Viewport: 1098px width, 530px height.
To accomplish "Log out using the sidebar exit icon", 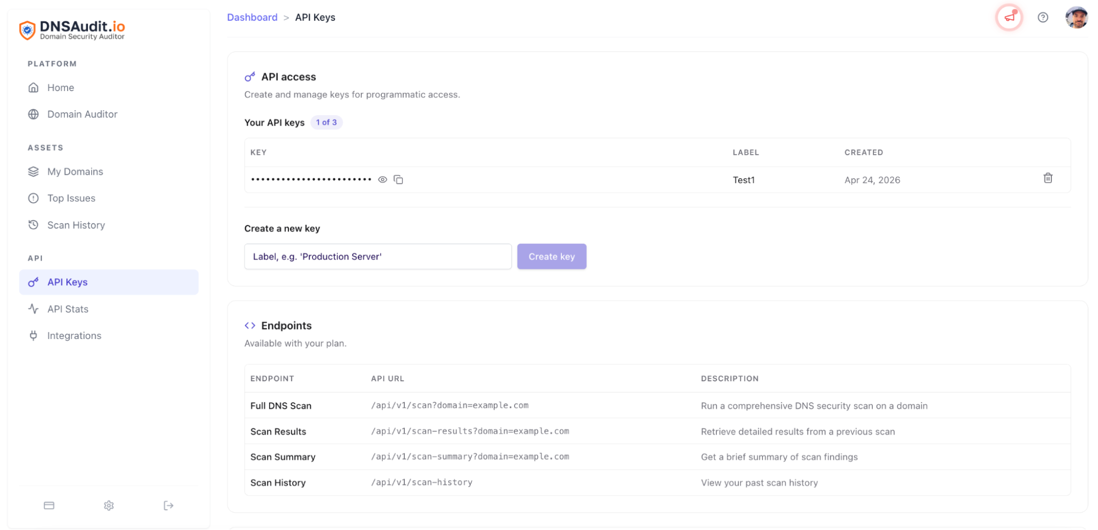I will (169, 505).
